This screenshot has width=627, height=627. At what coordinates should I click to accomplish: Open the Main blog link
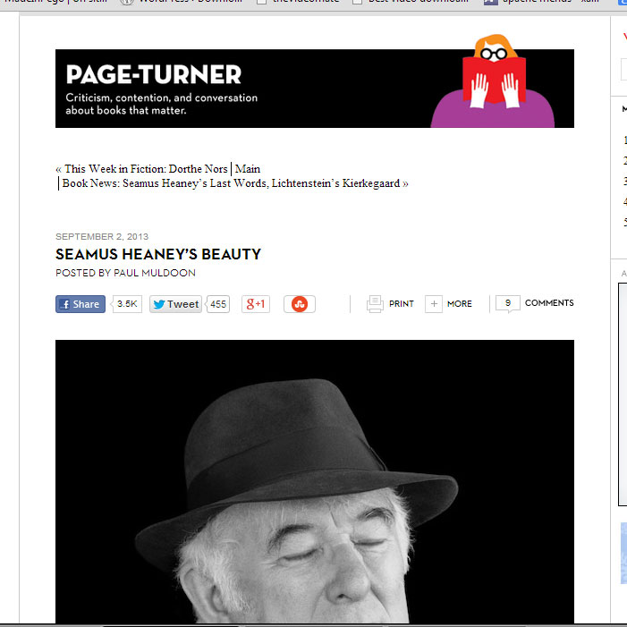click(248, 168)
